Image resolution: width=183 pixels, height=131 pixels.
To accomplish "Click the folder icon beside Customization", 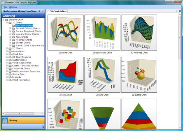I will pyautogui.click(x=10, y=60).
